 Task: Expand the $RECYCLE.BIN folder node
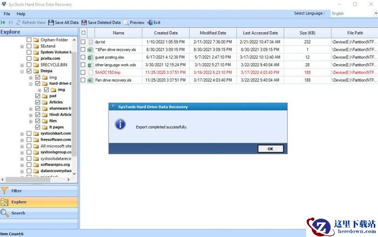[22, 65]
